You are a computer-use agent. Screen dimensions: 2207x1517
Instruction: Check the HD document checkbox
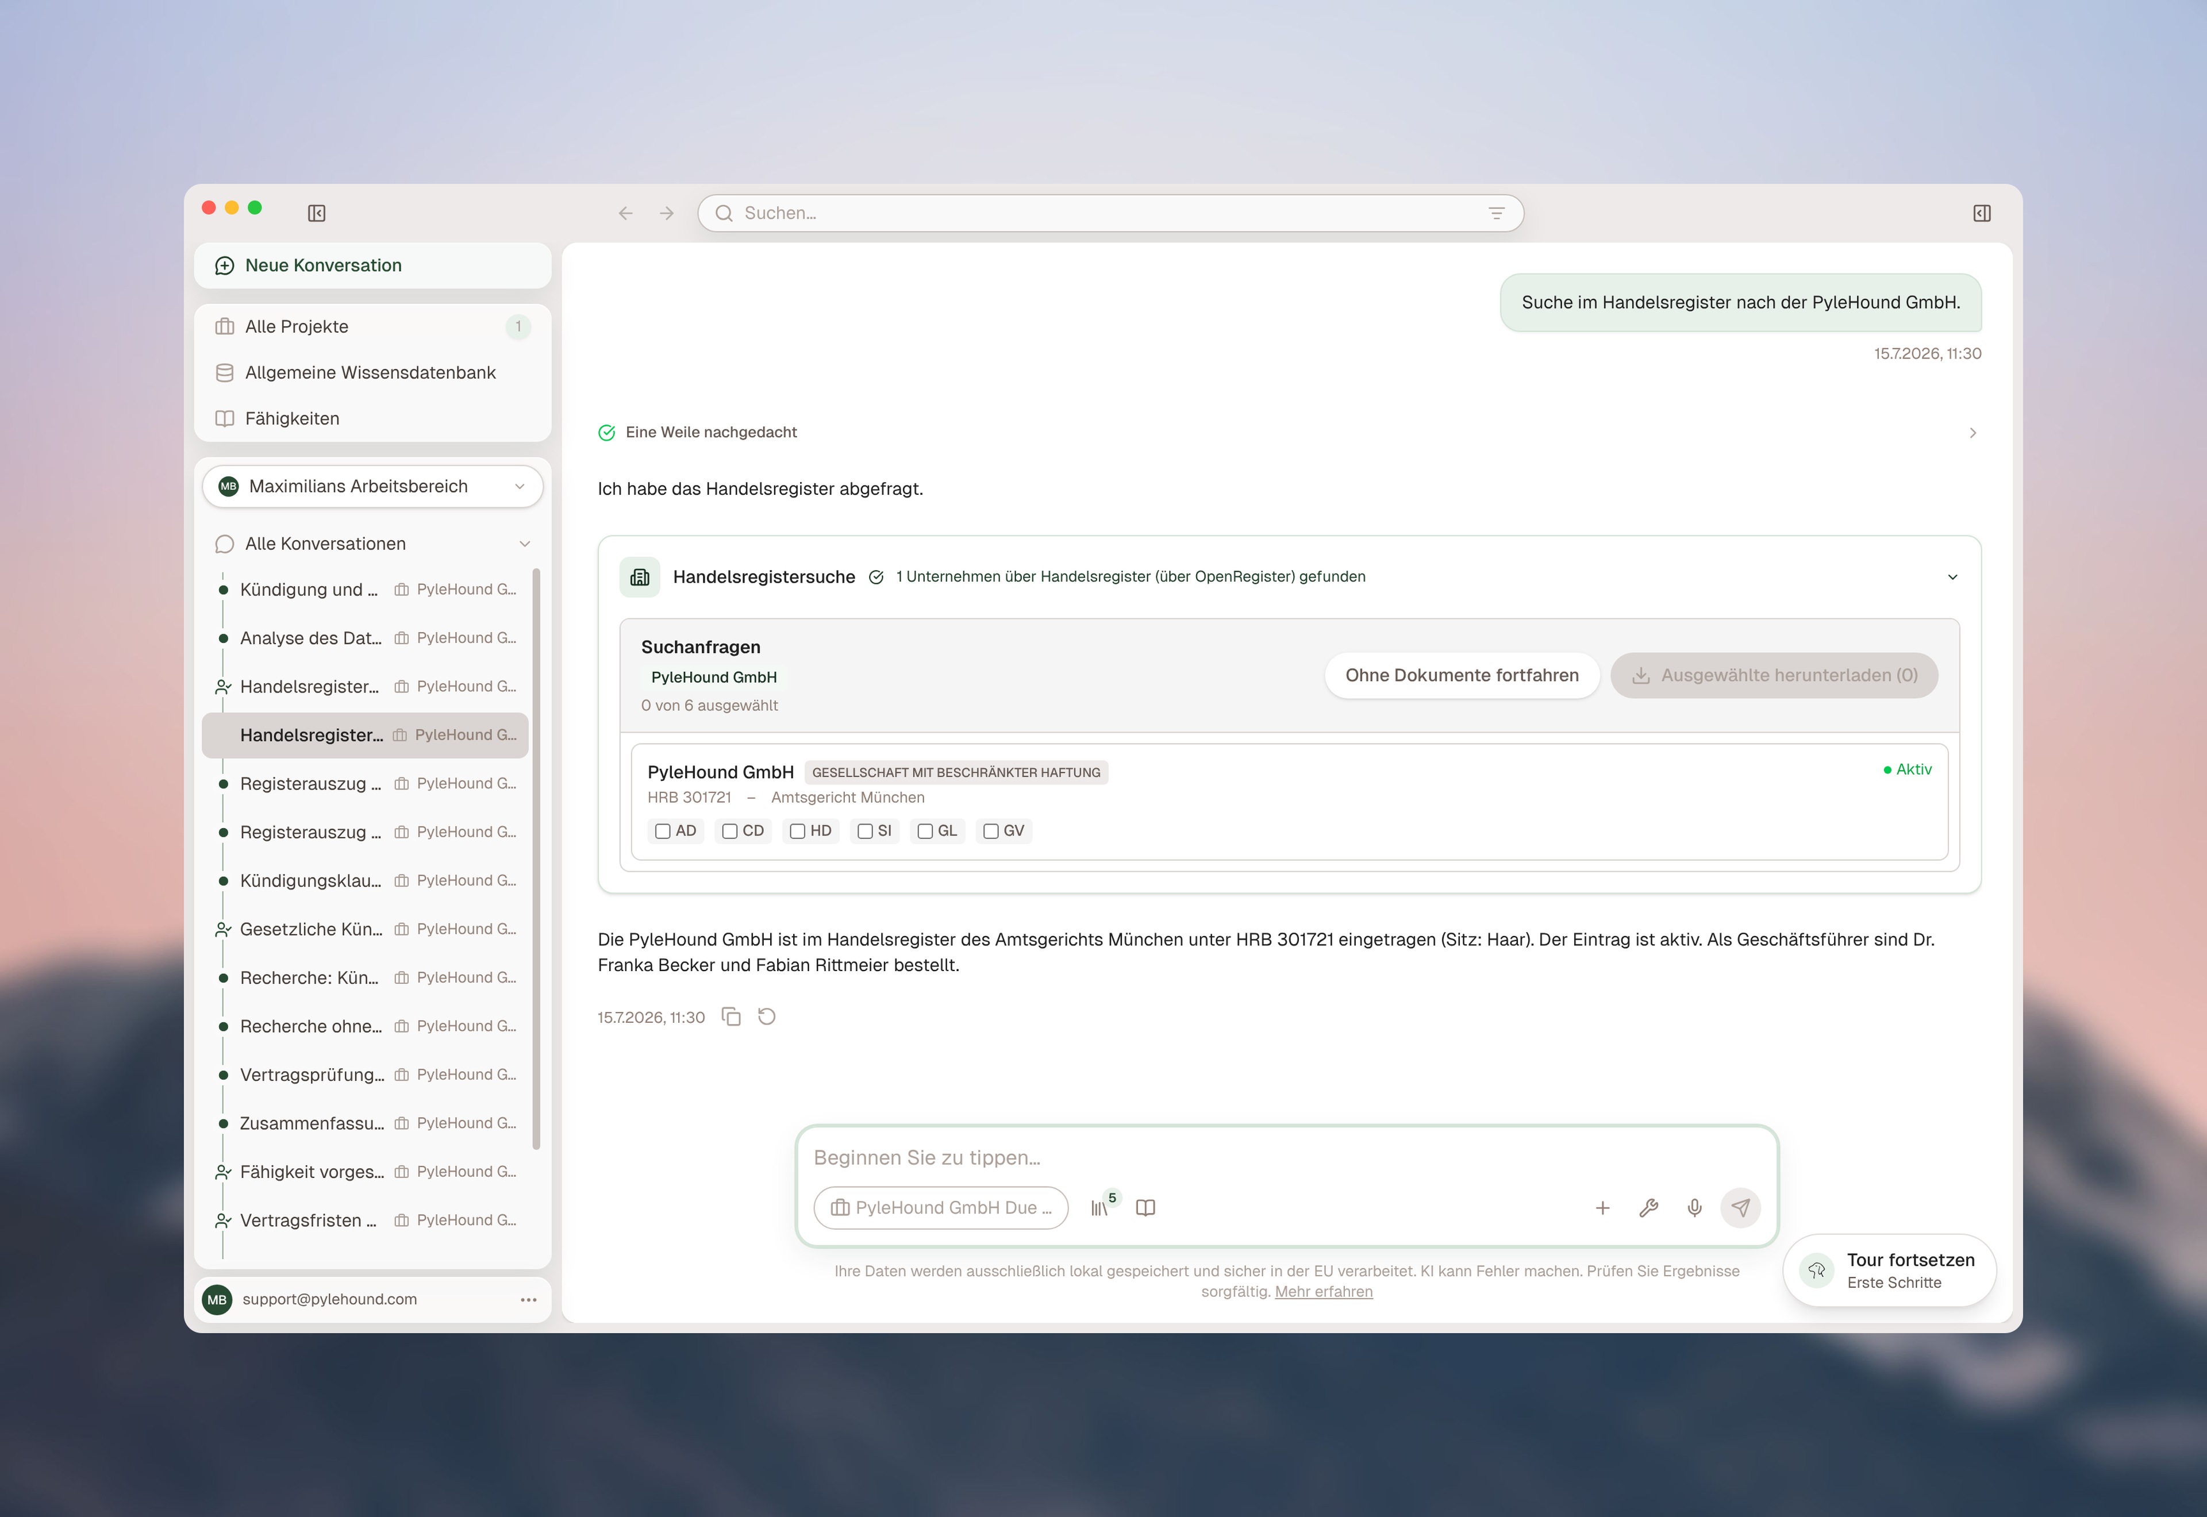[x=797, y=831]
